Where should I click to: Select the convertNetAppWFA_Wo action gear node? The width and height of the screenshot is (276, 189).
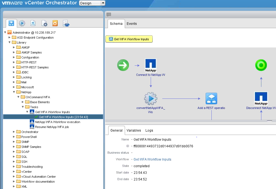[151, 99]
